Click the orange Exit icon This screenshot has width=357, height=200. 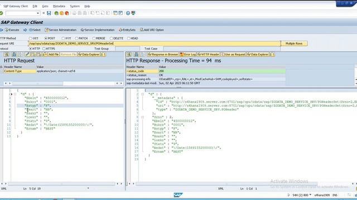(x=61, y=13)
